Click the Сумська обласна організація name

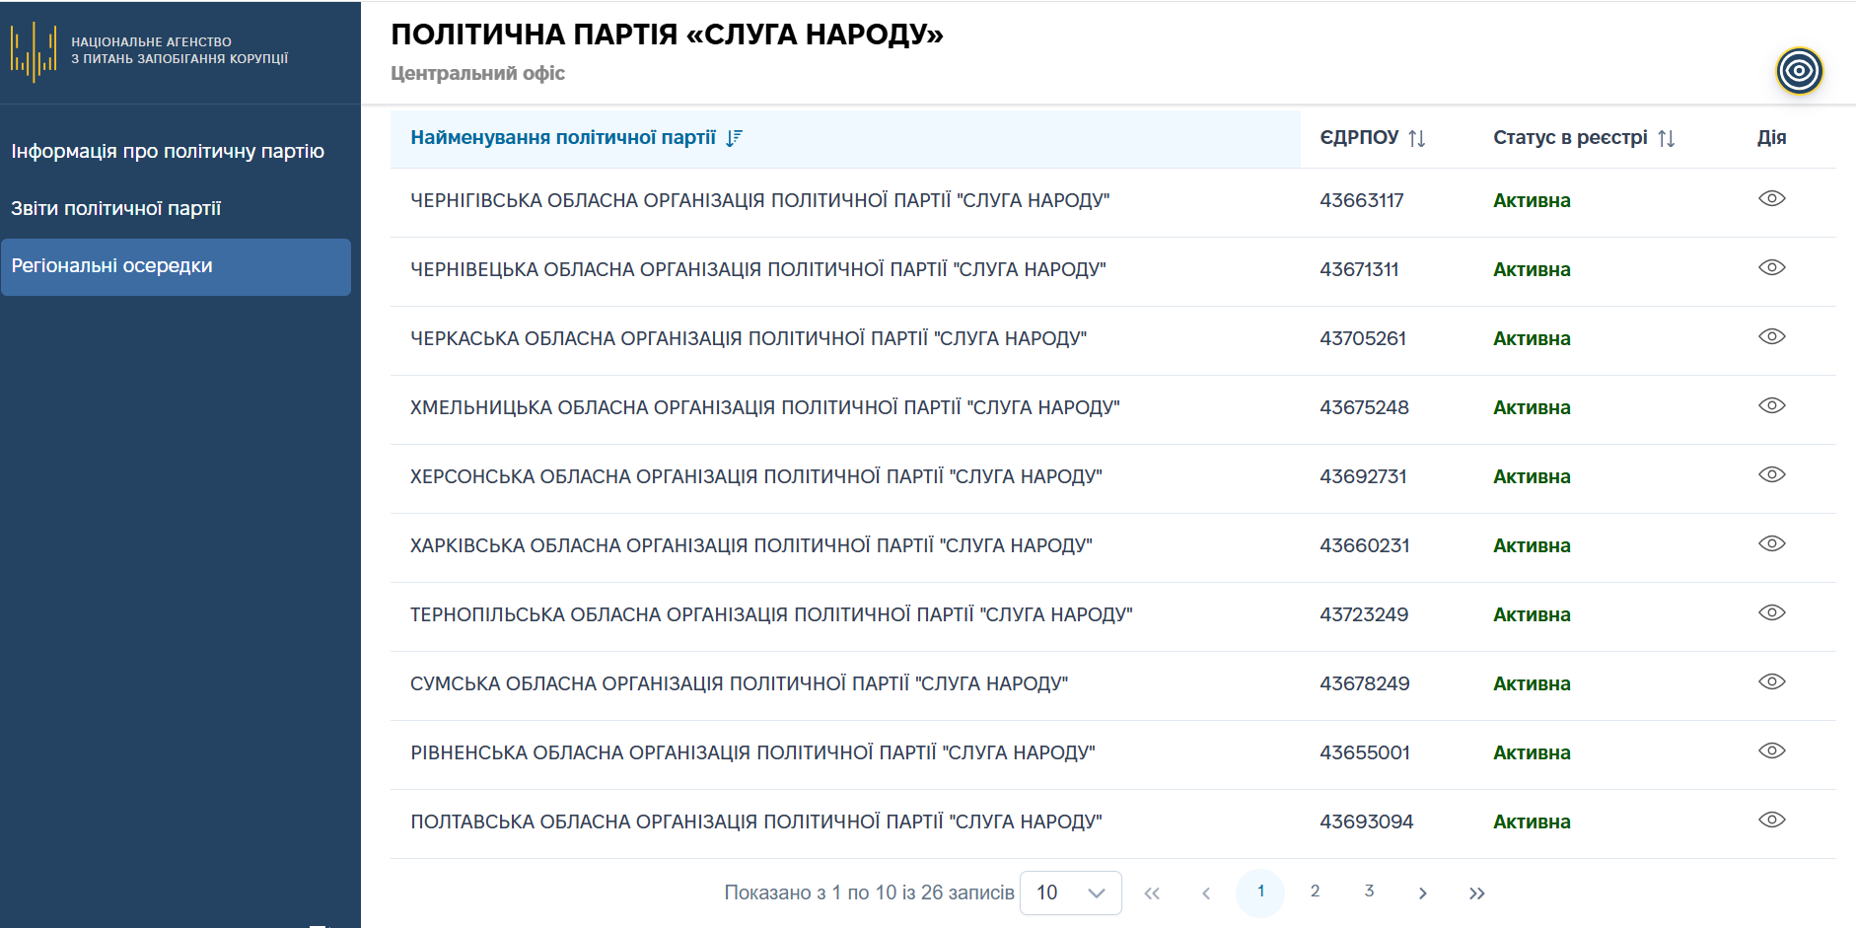(x=740, y=684)
